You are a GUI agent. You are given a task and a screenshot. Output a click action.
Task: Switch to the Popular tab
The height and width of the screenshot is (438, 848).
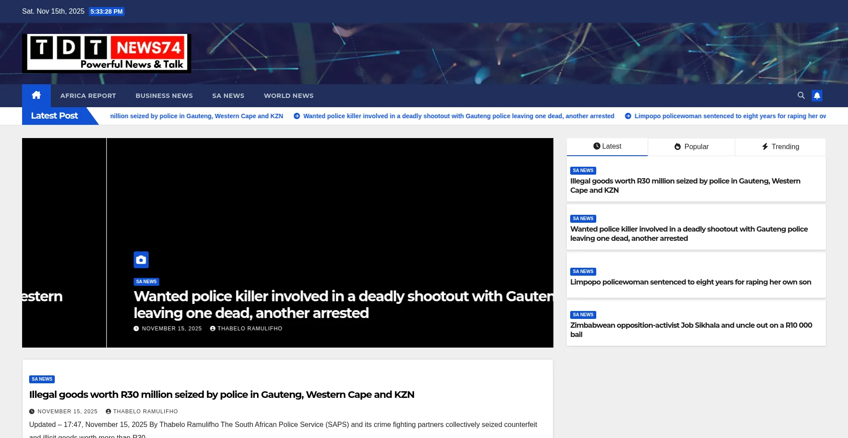point(691,147)
